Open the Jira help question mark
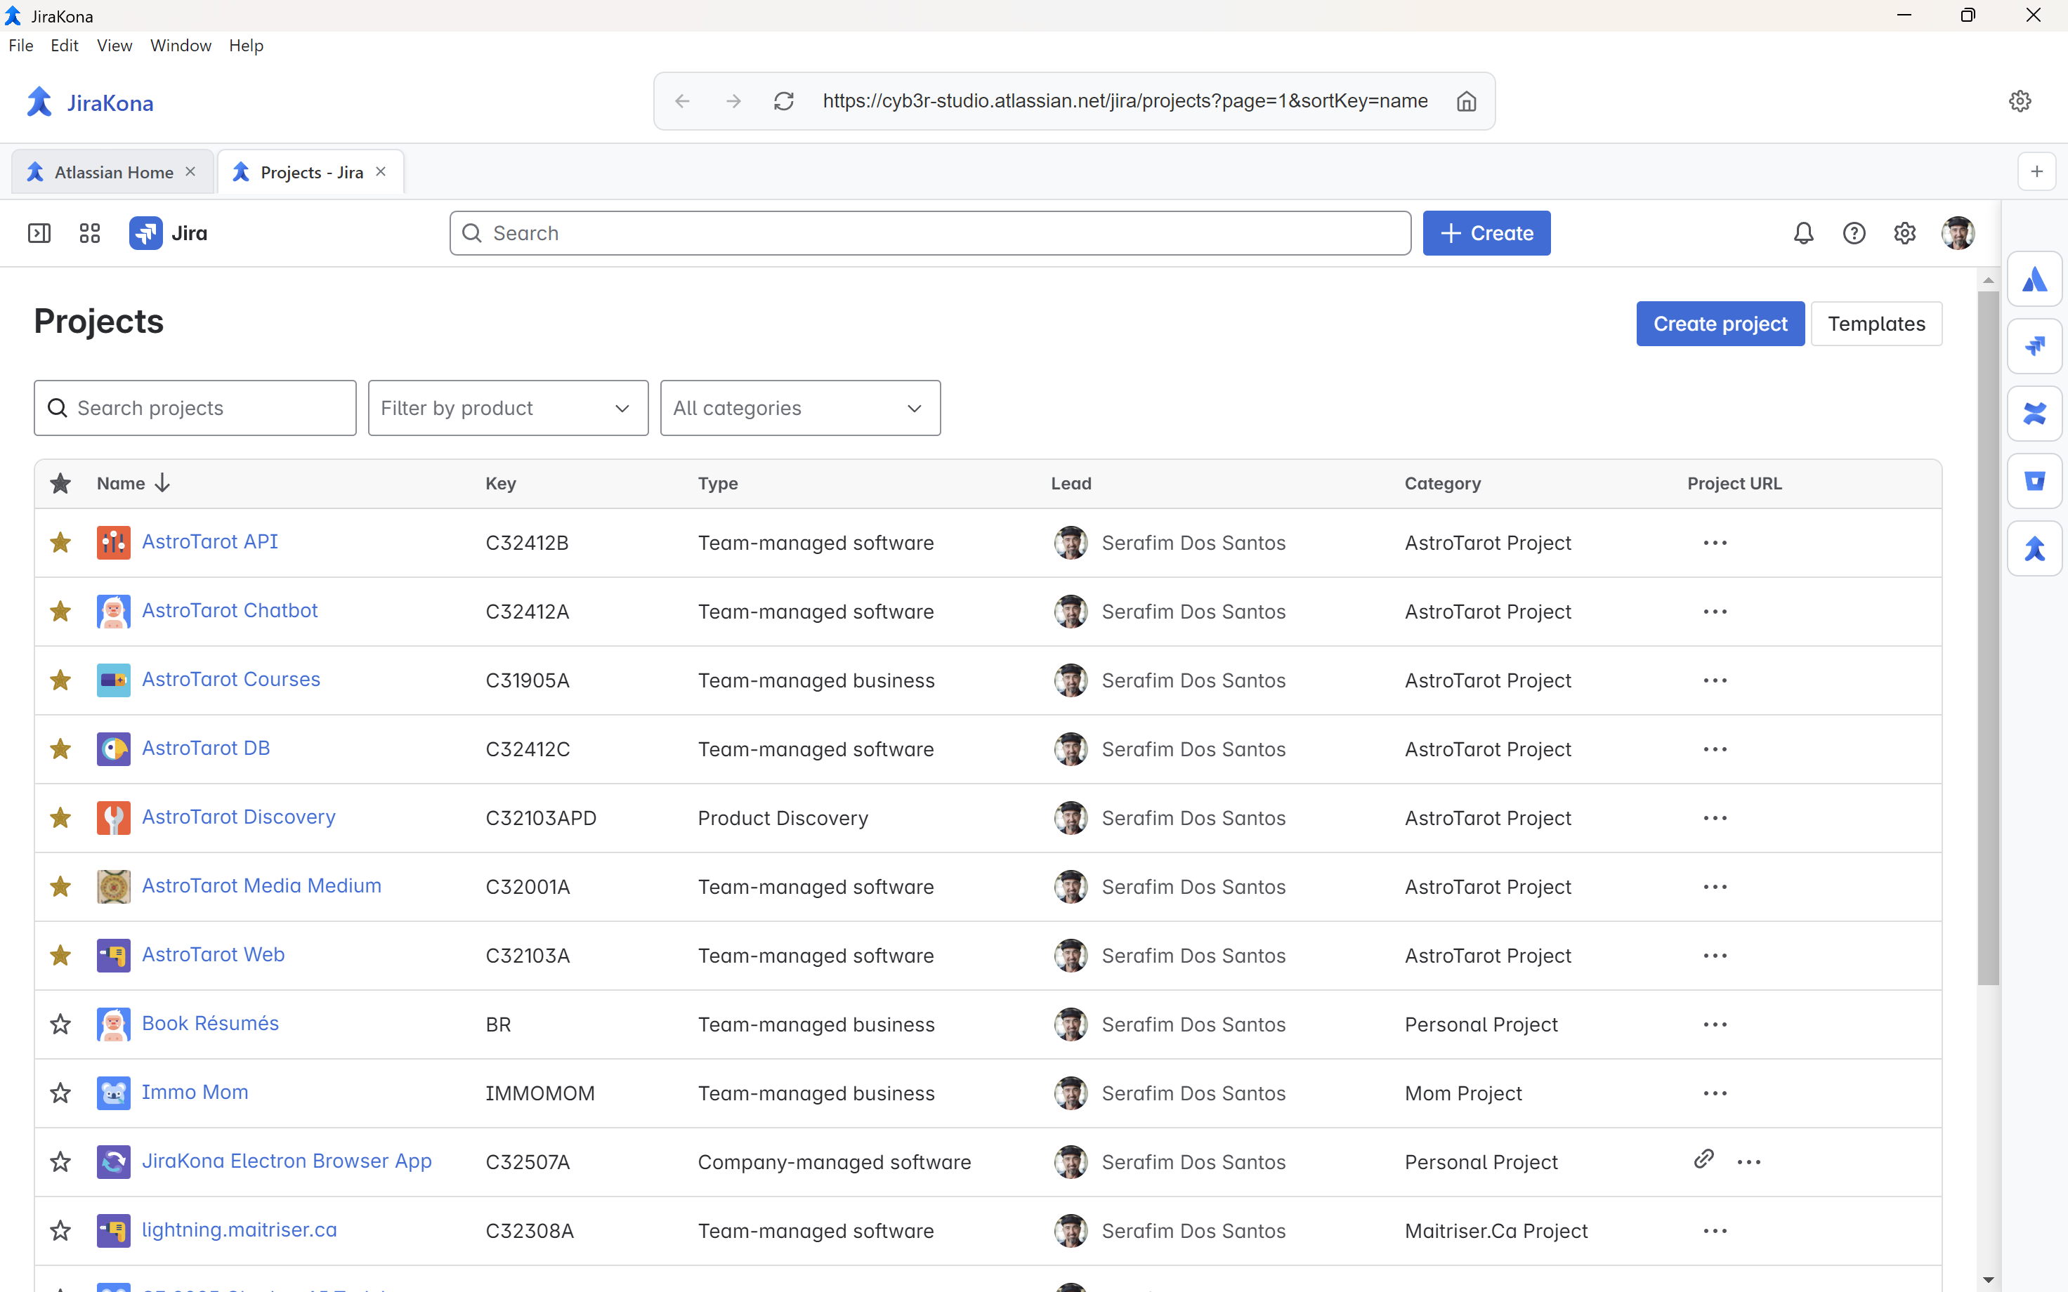2068x1292 pixels. tap(1854, 233)
